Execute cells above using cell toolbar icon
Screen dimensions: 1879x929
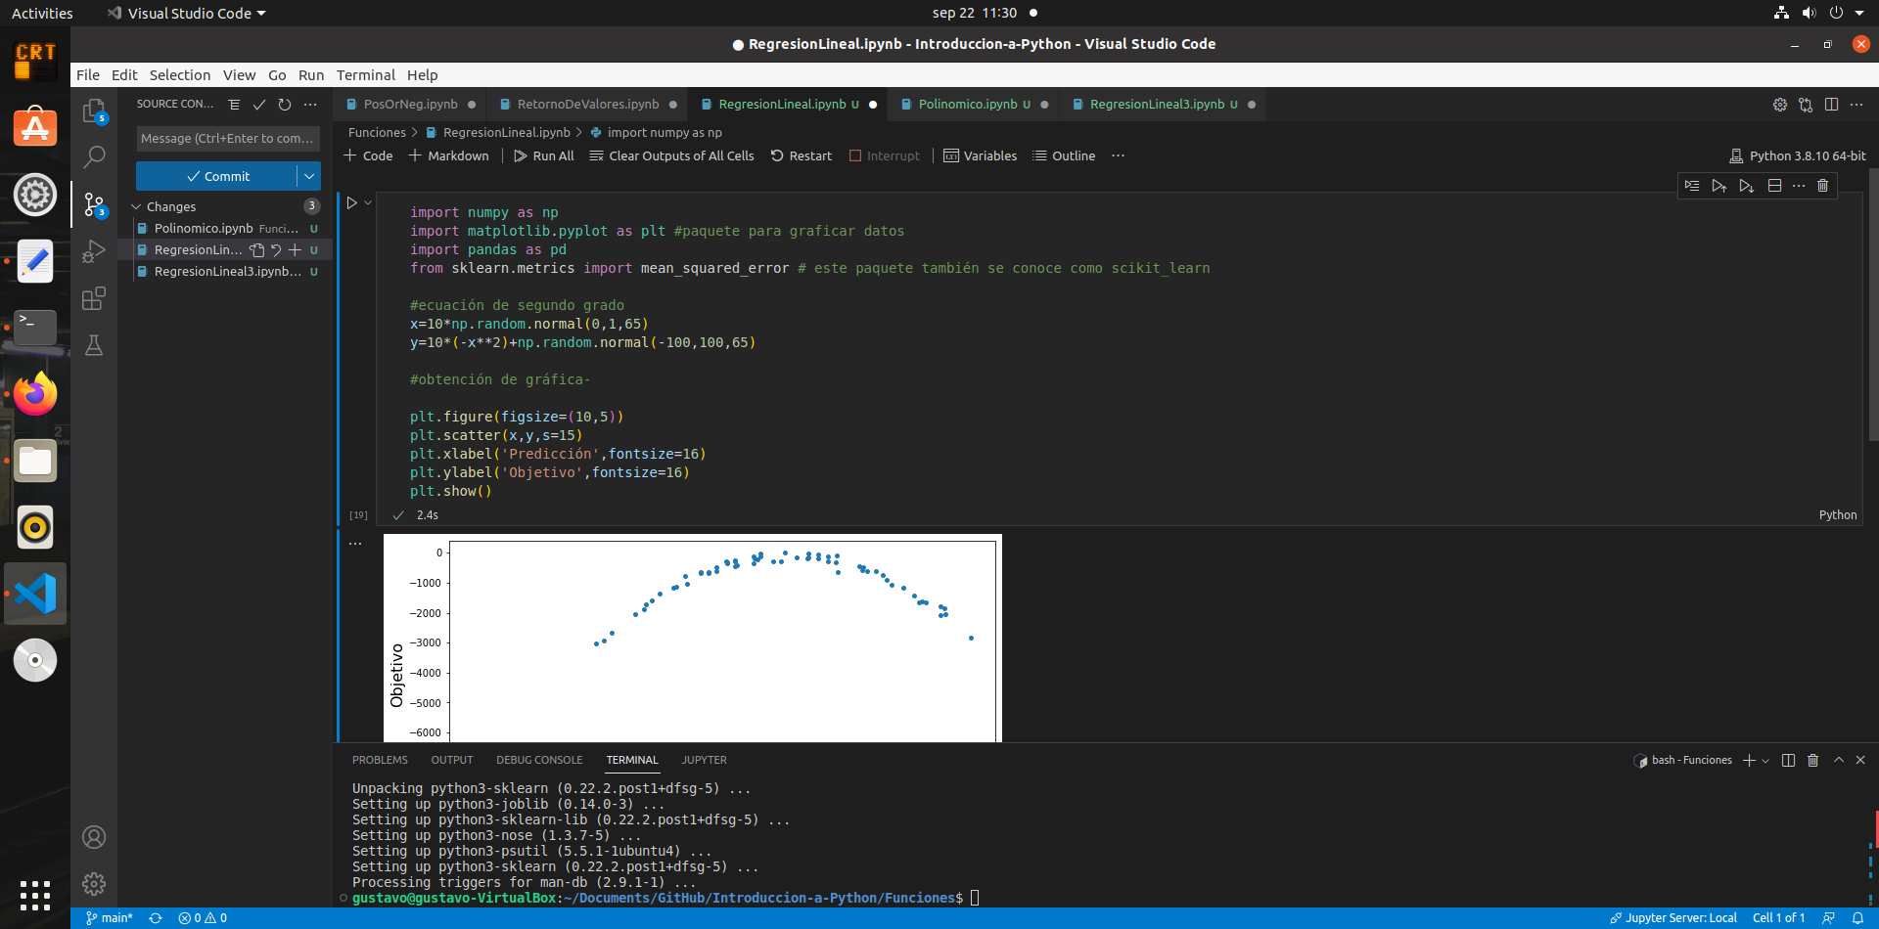coord(1720,186)
